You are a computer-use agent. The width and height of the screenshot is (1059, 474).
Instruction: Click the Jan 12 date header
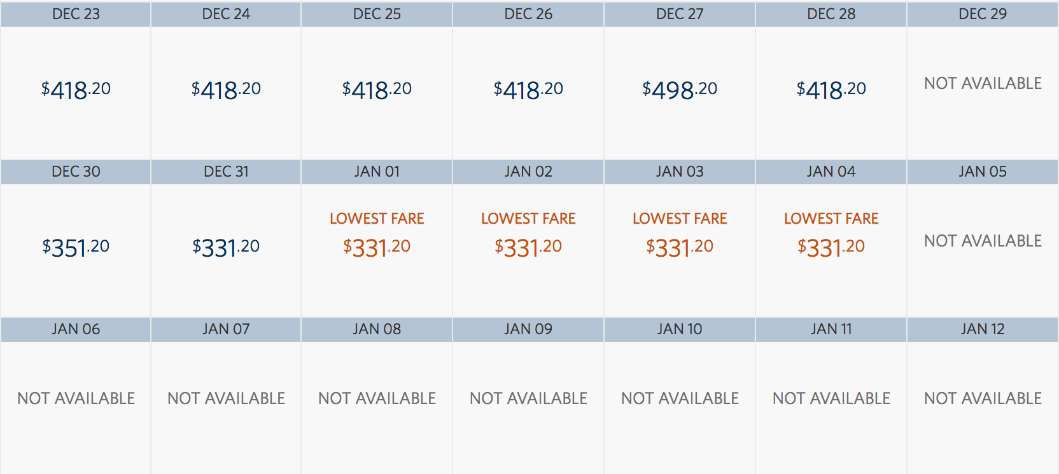(982, 329)
